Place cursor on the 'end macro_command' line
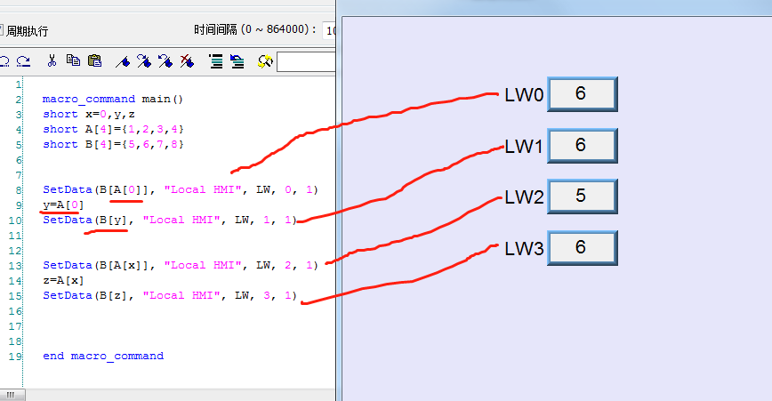The image size is (772, 401). click(103, 356)
